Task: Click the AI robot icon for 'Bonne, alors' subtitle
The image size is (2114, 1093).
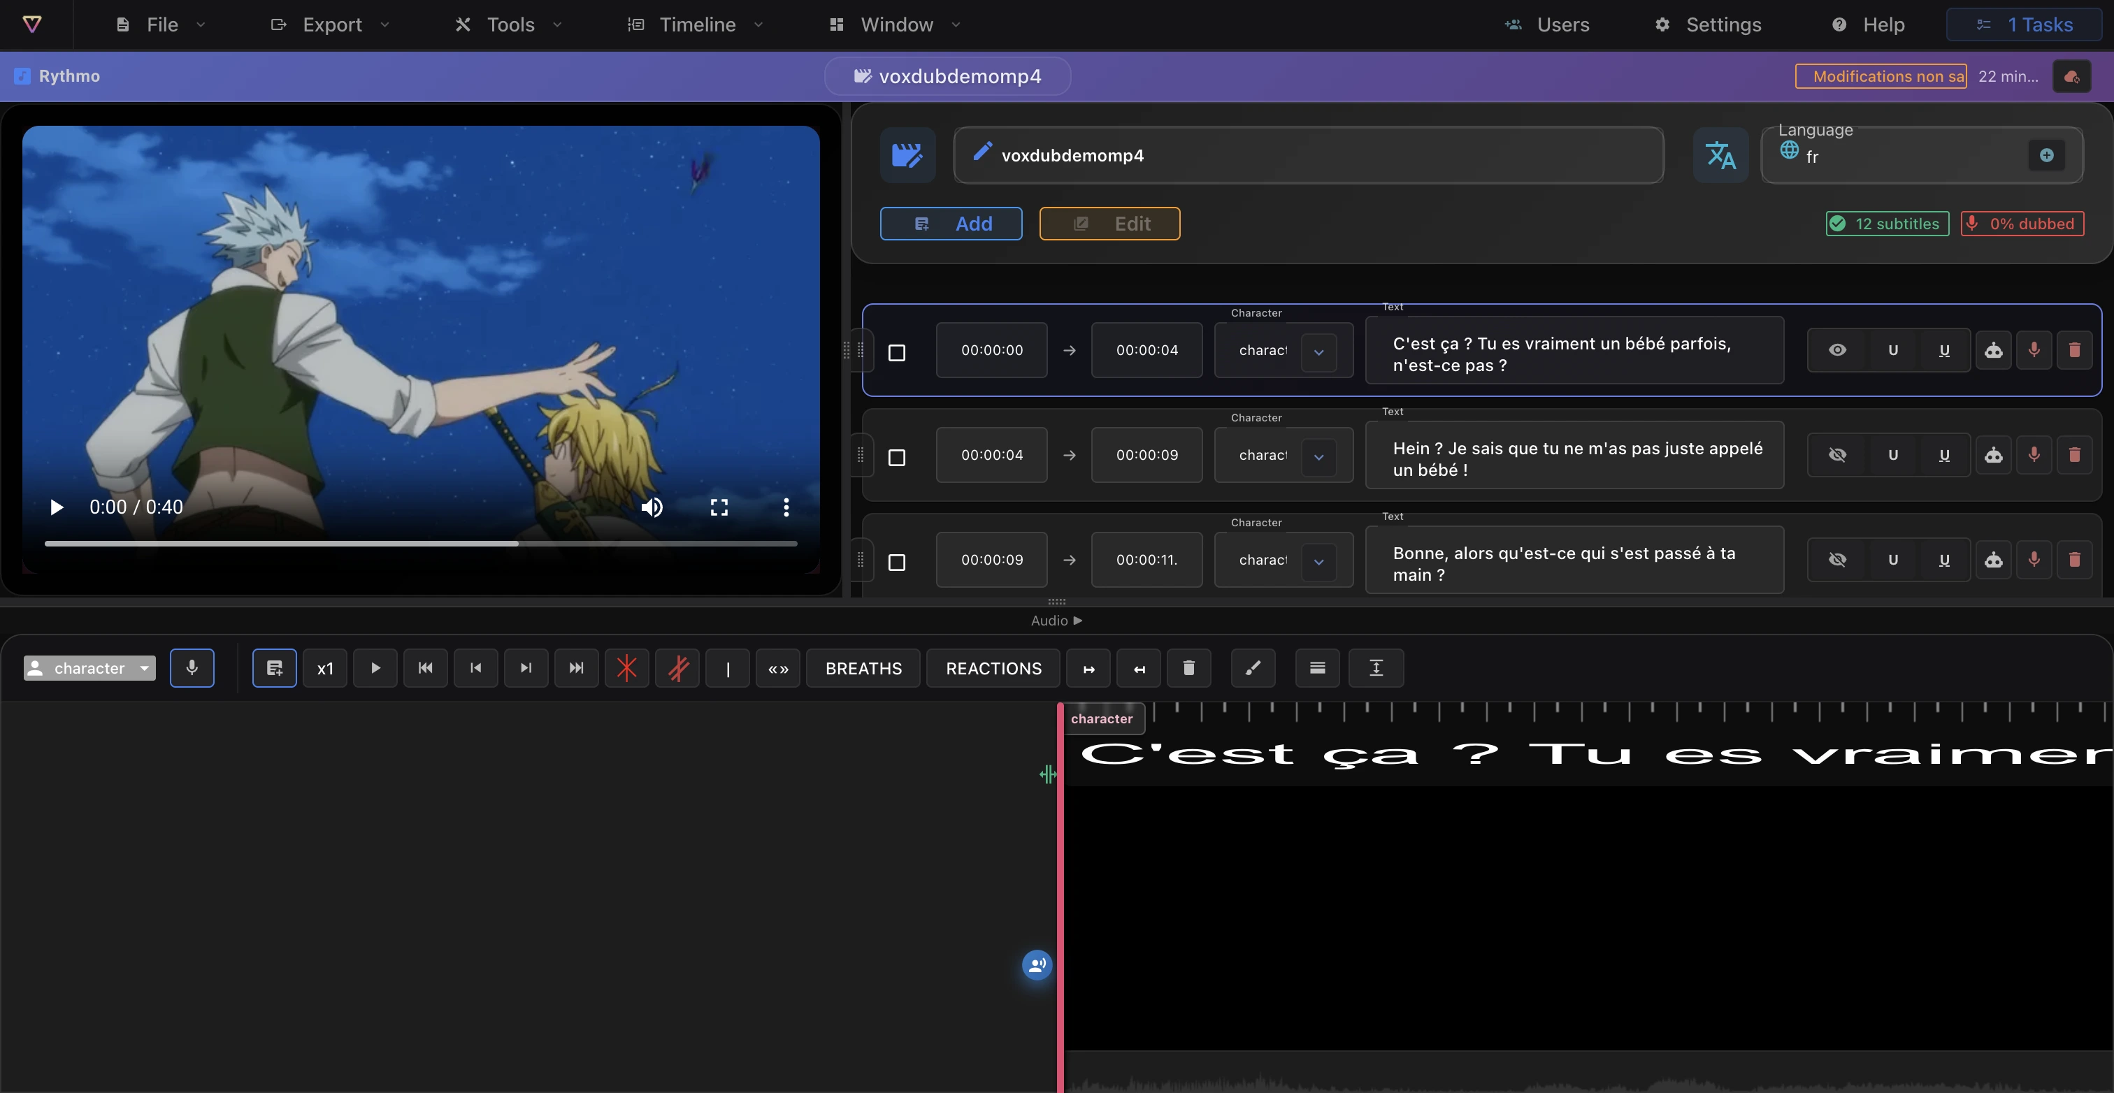Action: coord(1993,560)
